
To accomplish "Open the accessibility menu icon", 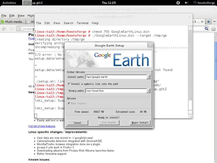I will (178, 3).
